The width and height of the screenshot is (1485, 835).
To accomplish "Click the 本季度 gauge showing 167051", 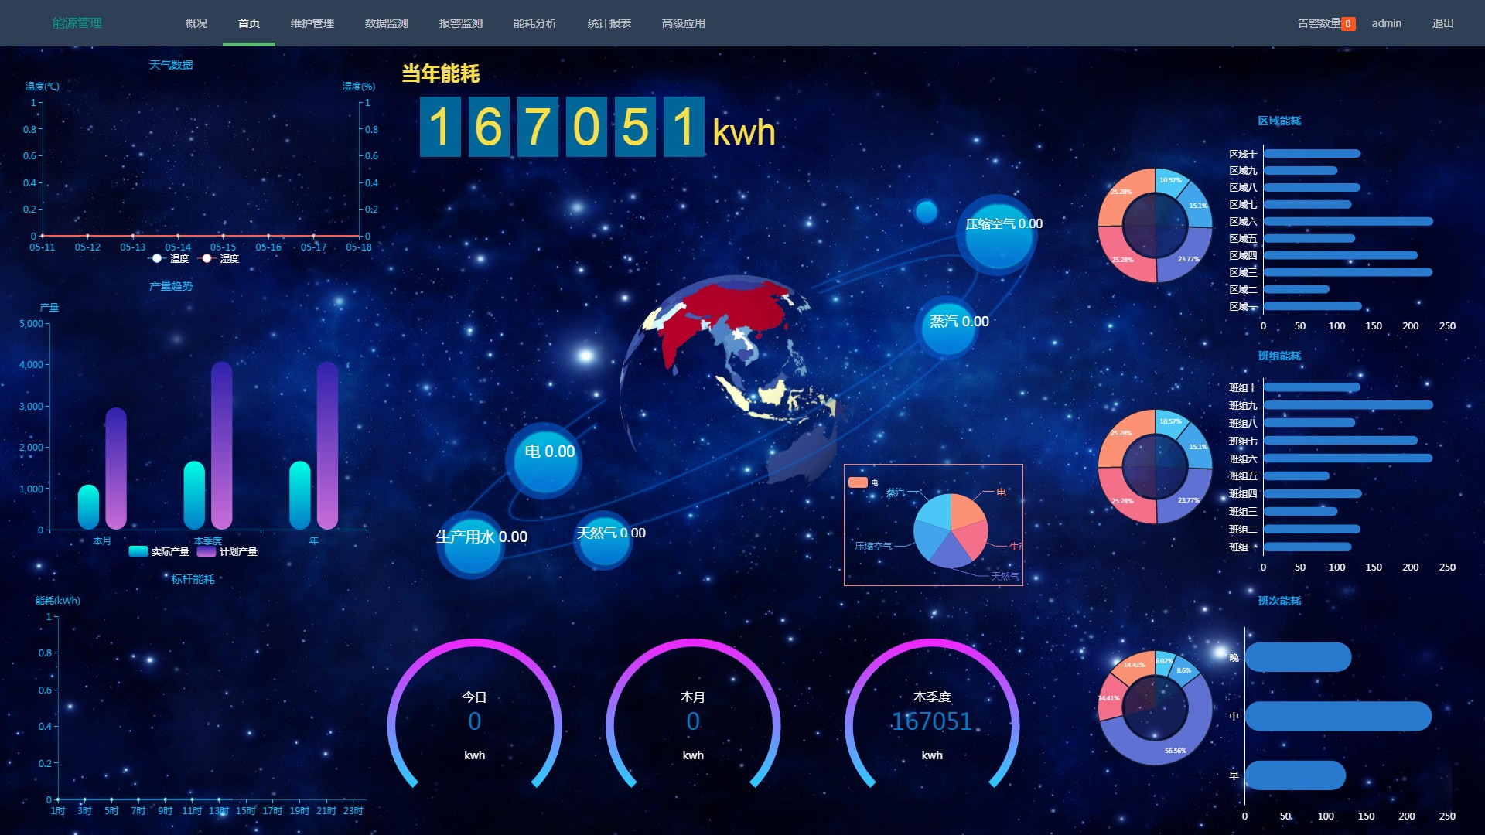I will (x=932, y=721).
